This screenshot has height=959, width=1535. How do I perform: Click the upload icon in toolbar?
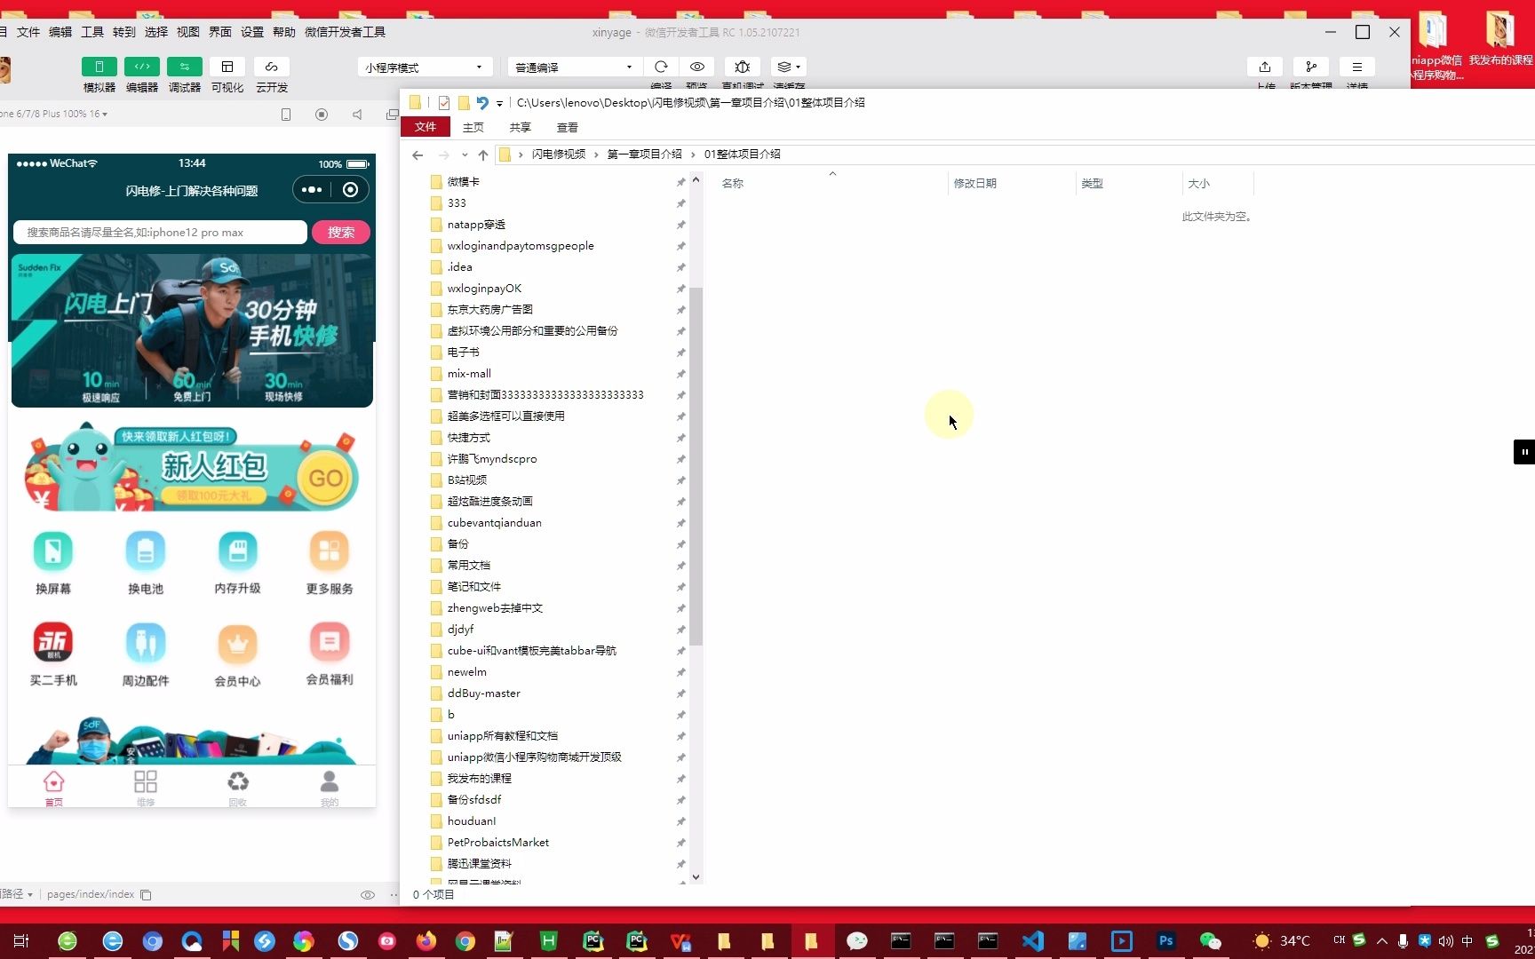point(1265,67)
